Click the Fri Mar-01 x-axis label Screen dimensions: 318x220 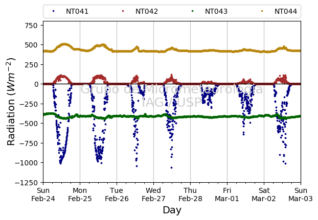pyautogui.click(x=227, y=194)
